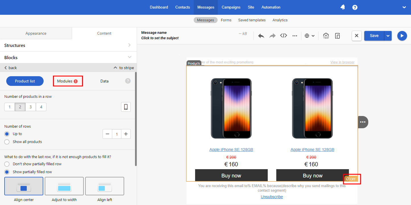Click the play preview button
This screenshot has width=411, height=205.
[402, 36]
